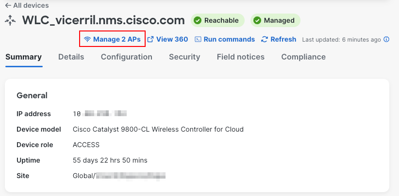Click the 'Site' label
The image size is (399, 196).
(23, 176)
